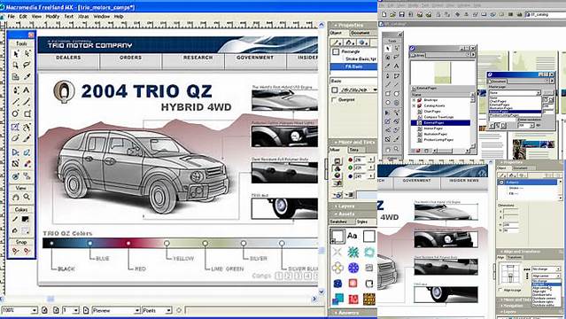Open the Preview mode dropdown
Screen dimensions: 566x319
(116, 310)
